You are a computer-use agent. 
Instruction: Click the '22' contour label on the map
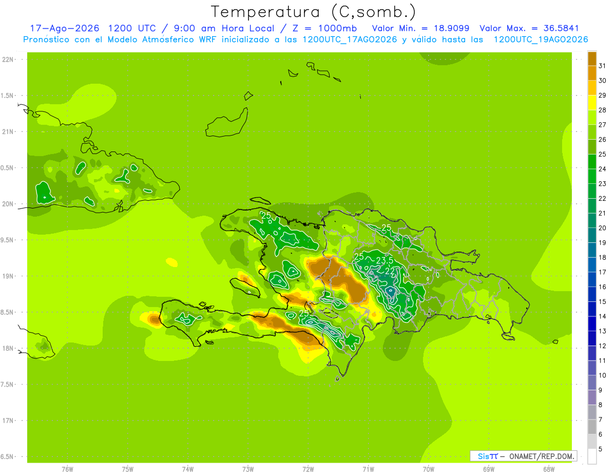click(x=390, y=271)
